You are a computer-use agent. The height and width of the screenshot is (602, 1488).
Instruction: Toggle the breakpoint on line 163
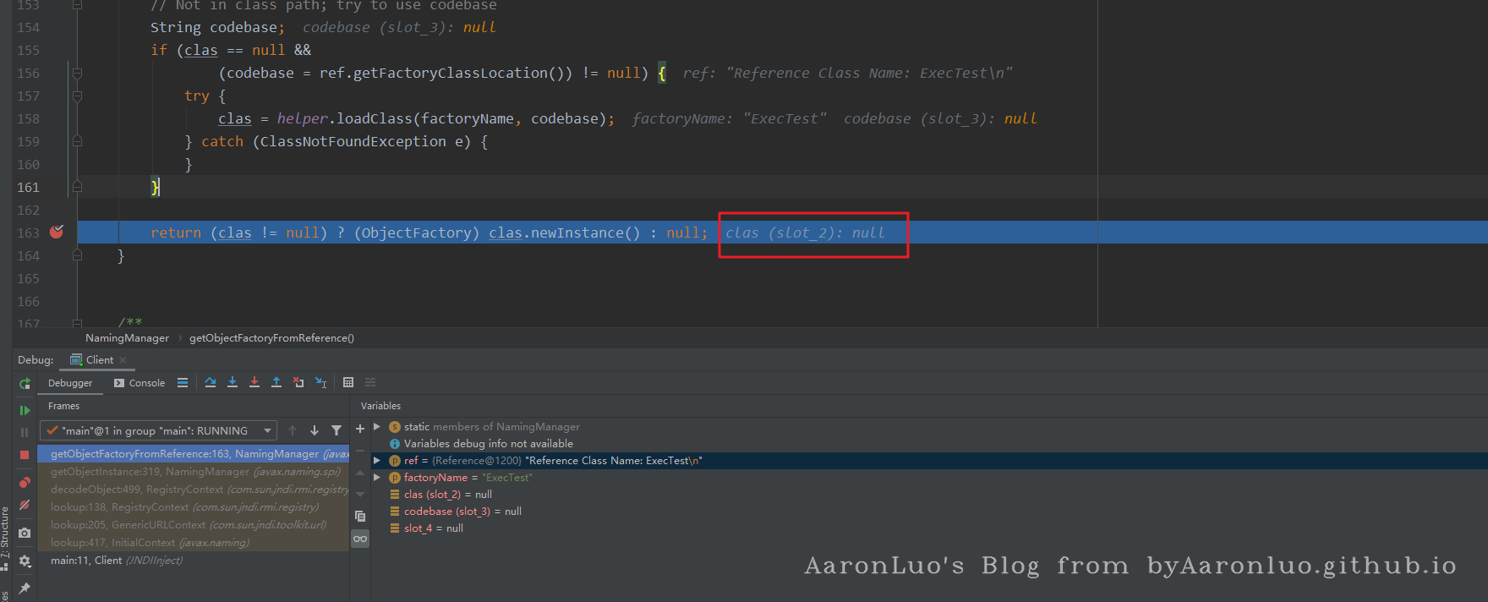coord(57,232)
